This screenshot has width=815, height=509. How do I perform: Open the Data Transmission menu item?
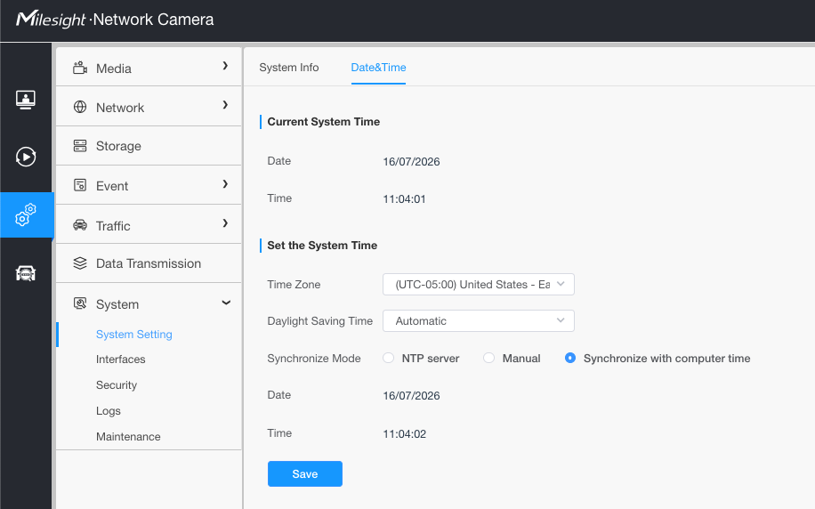tap(149, 263)
